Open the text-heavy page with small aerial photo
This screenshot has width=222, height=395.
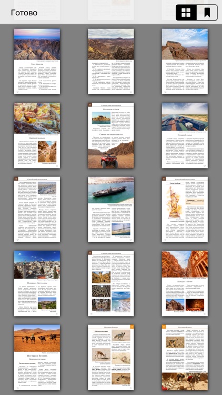[x=37, y=210]
